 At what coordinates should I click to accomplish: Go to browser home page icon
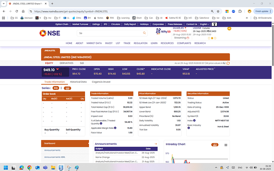tap(23, 12)
